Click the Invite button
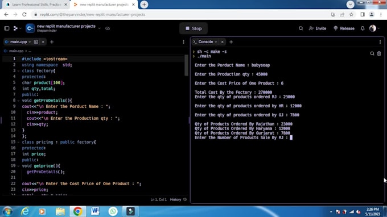Image resolution: width=387 pixels, height=217 pixels. pyautogui.click(x=318, y=28)
